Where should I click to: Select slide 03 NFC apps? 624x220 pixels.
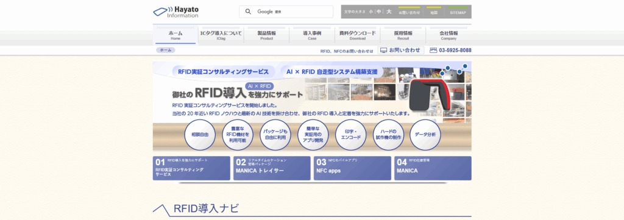[353, 168]
